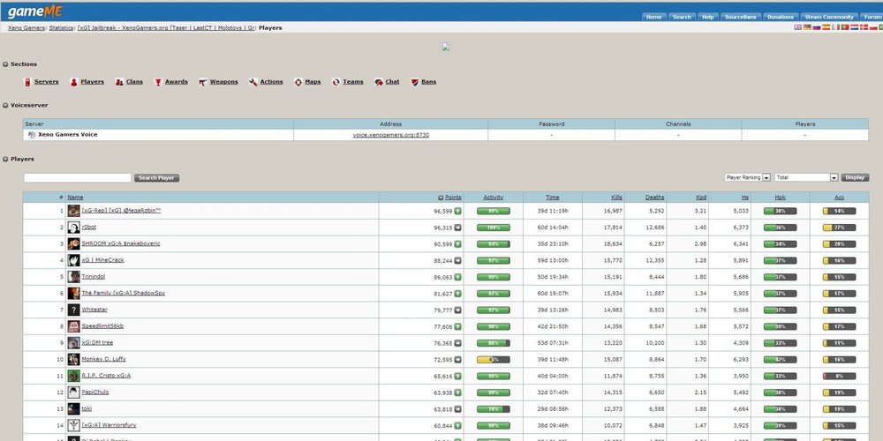The width and height of the screenshot is (883, 441).
Task: Open the Chat section icon
Action: click(379, 82)
